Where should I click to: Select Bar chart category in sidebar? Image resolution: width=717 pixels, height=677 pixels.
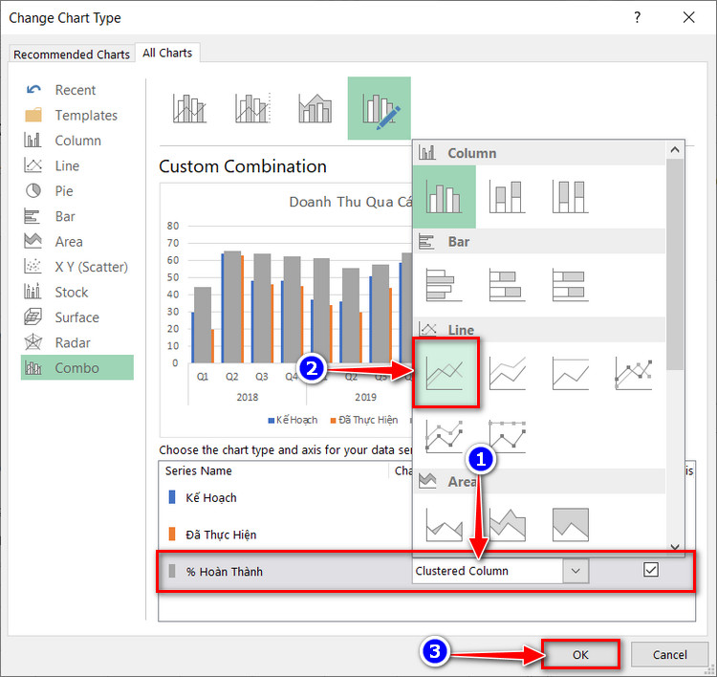tap(77, 216)
